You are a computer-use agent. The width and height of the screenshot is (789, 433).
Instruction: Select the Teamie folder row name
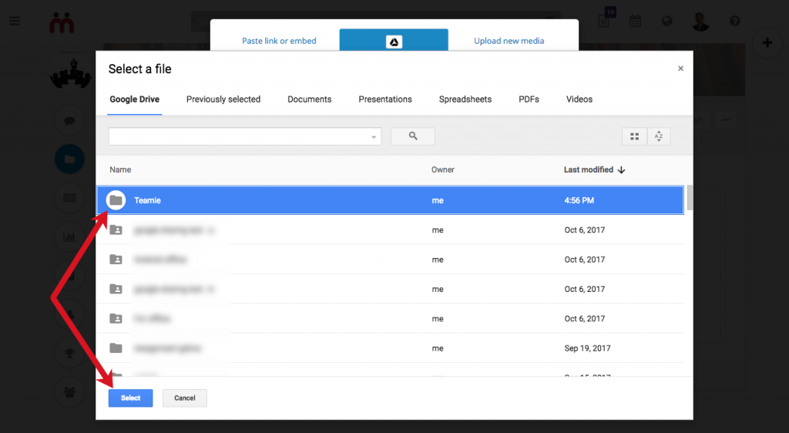click(147, 200)
